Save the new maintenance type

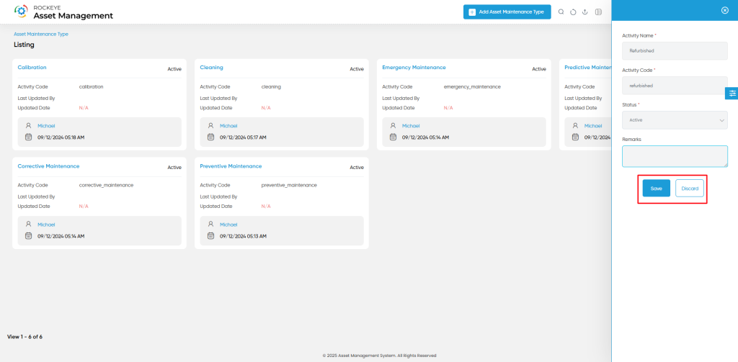tap(656, 188)
